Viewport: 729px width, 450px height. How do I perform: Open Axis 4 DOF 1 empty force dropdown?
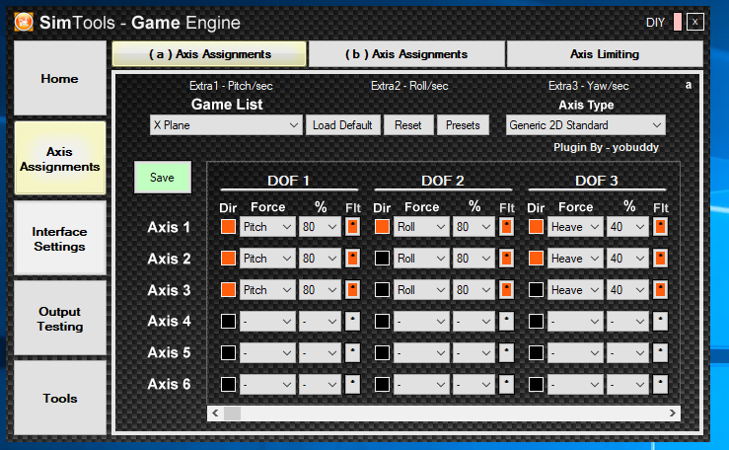tap(267, 322)
